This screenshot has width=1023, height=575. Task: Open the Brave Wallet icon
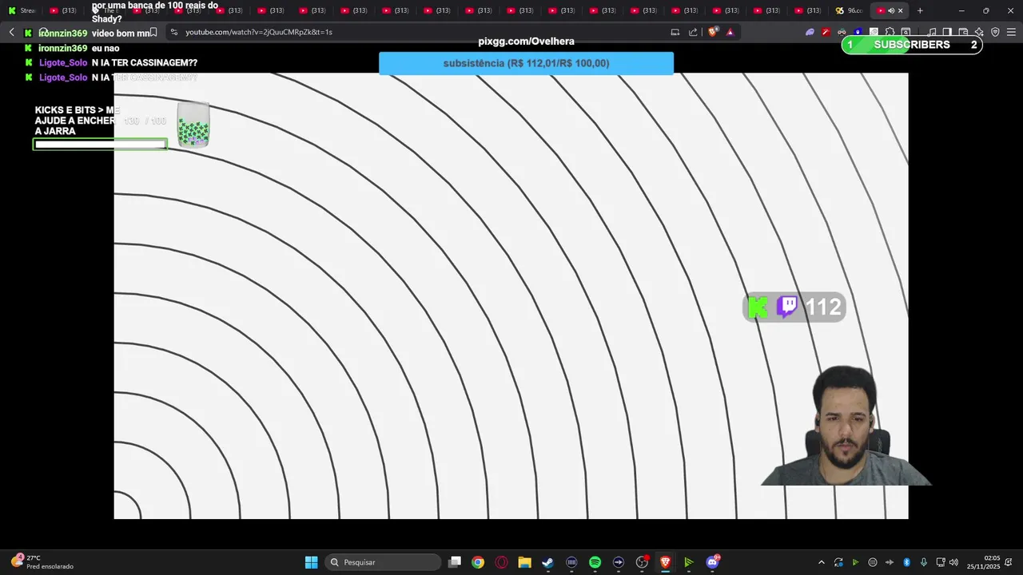click(963, 32)
